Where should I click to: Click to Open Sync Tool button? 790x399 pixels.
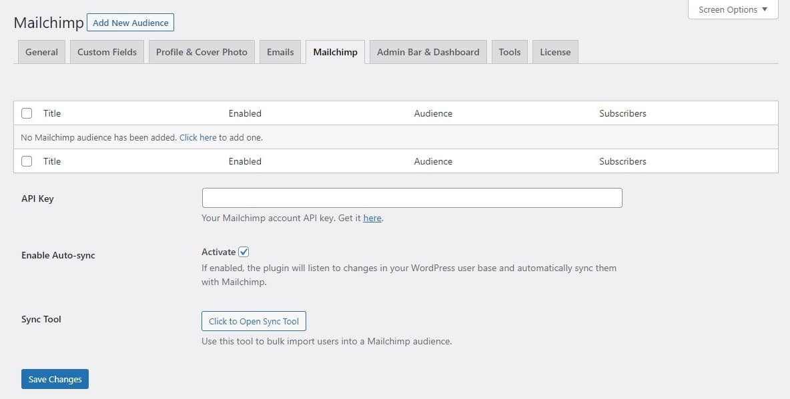click(x=254, y=322)
